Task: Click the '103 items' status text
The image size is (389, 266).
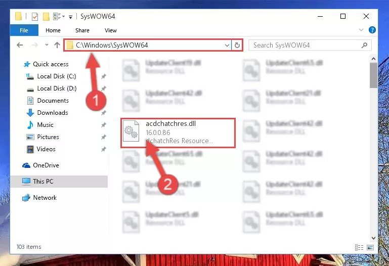Action: click(29, 247)
